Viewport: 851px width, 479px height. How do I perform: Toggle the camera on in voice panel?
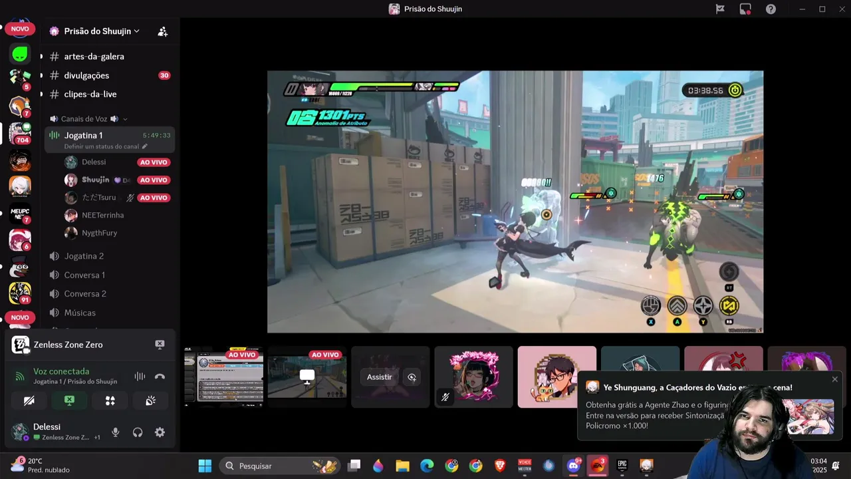coord(29,400)
